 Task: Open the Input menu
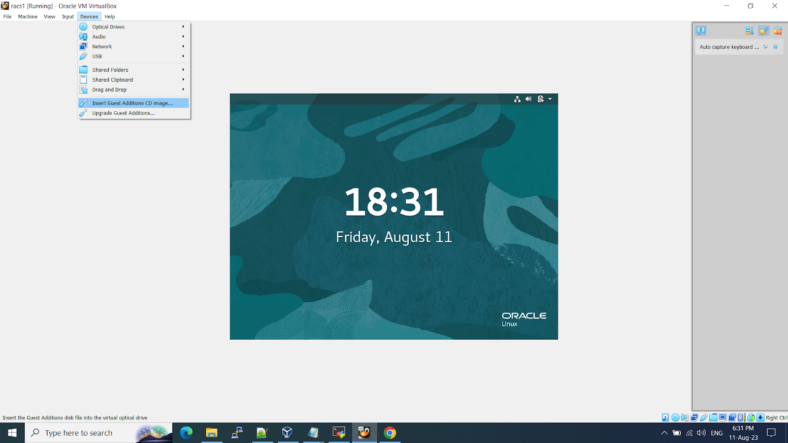67,16
